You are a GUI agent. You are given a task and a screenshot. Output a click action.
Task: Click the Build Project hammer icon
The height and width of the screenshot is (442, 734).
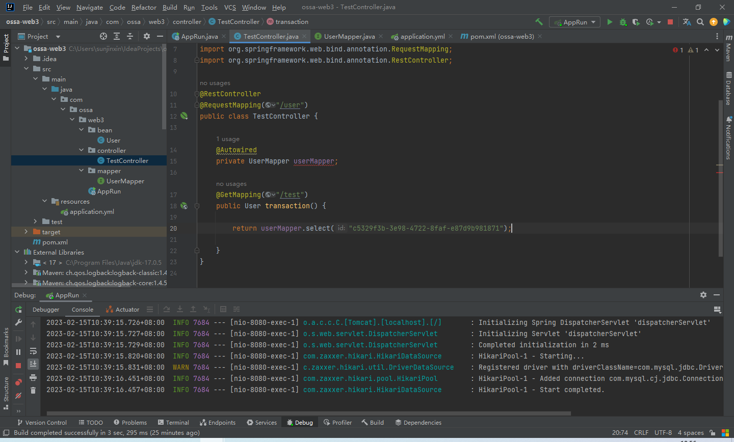click(x=539, y=22)
